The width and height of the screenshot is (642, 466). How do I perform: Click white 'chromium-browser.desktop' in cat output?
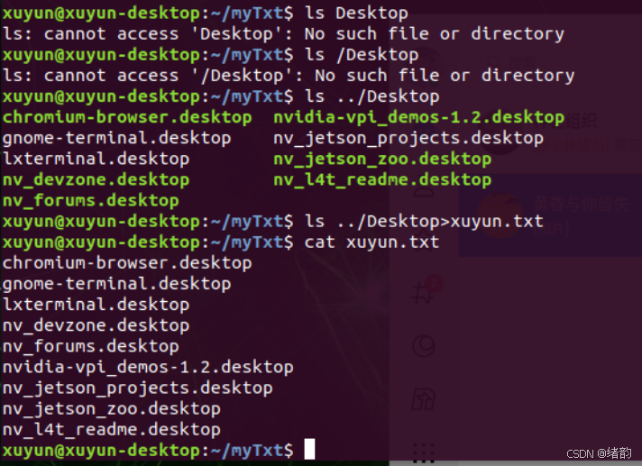pos(127,263)
